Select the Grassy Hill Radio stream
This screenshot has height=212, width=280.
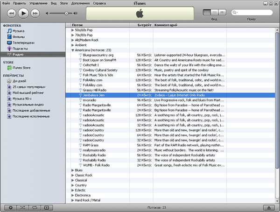click(170, 90)
